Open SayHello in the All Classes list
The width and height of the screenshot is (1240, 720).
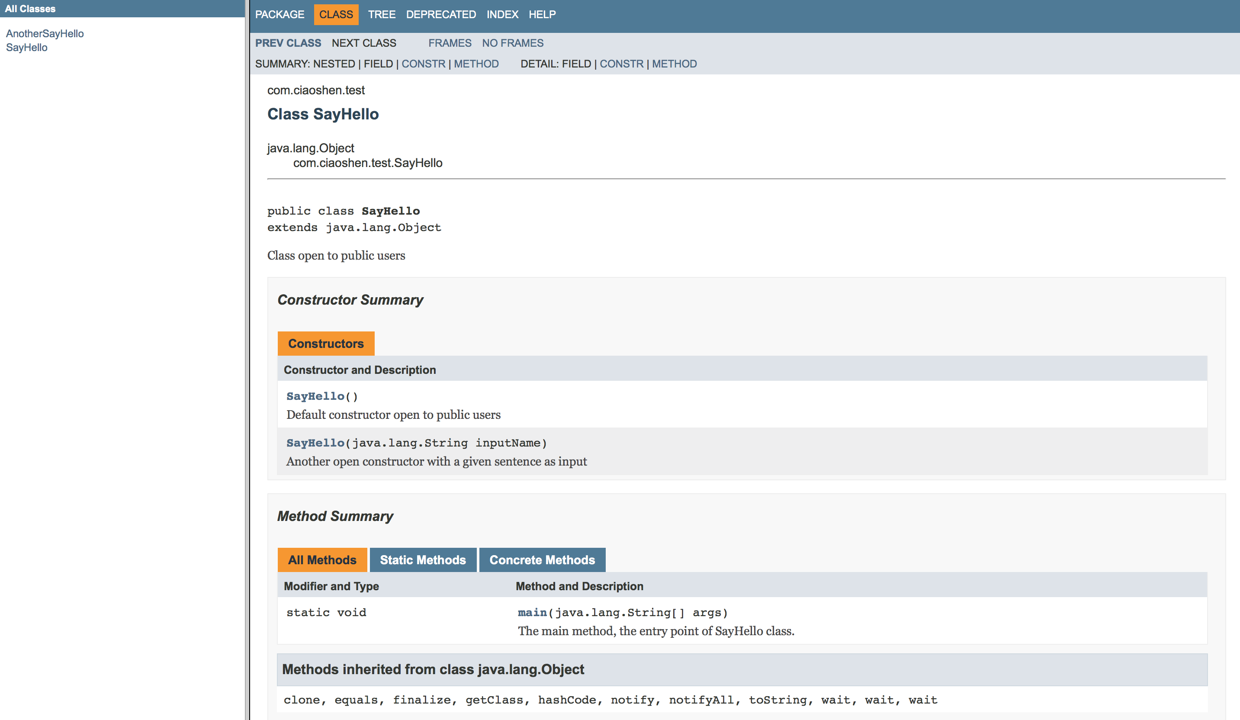26,47
